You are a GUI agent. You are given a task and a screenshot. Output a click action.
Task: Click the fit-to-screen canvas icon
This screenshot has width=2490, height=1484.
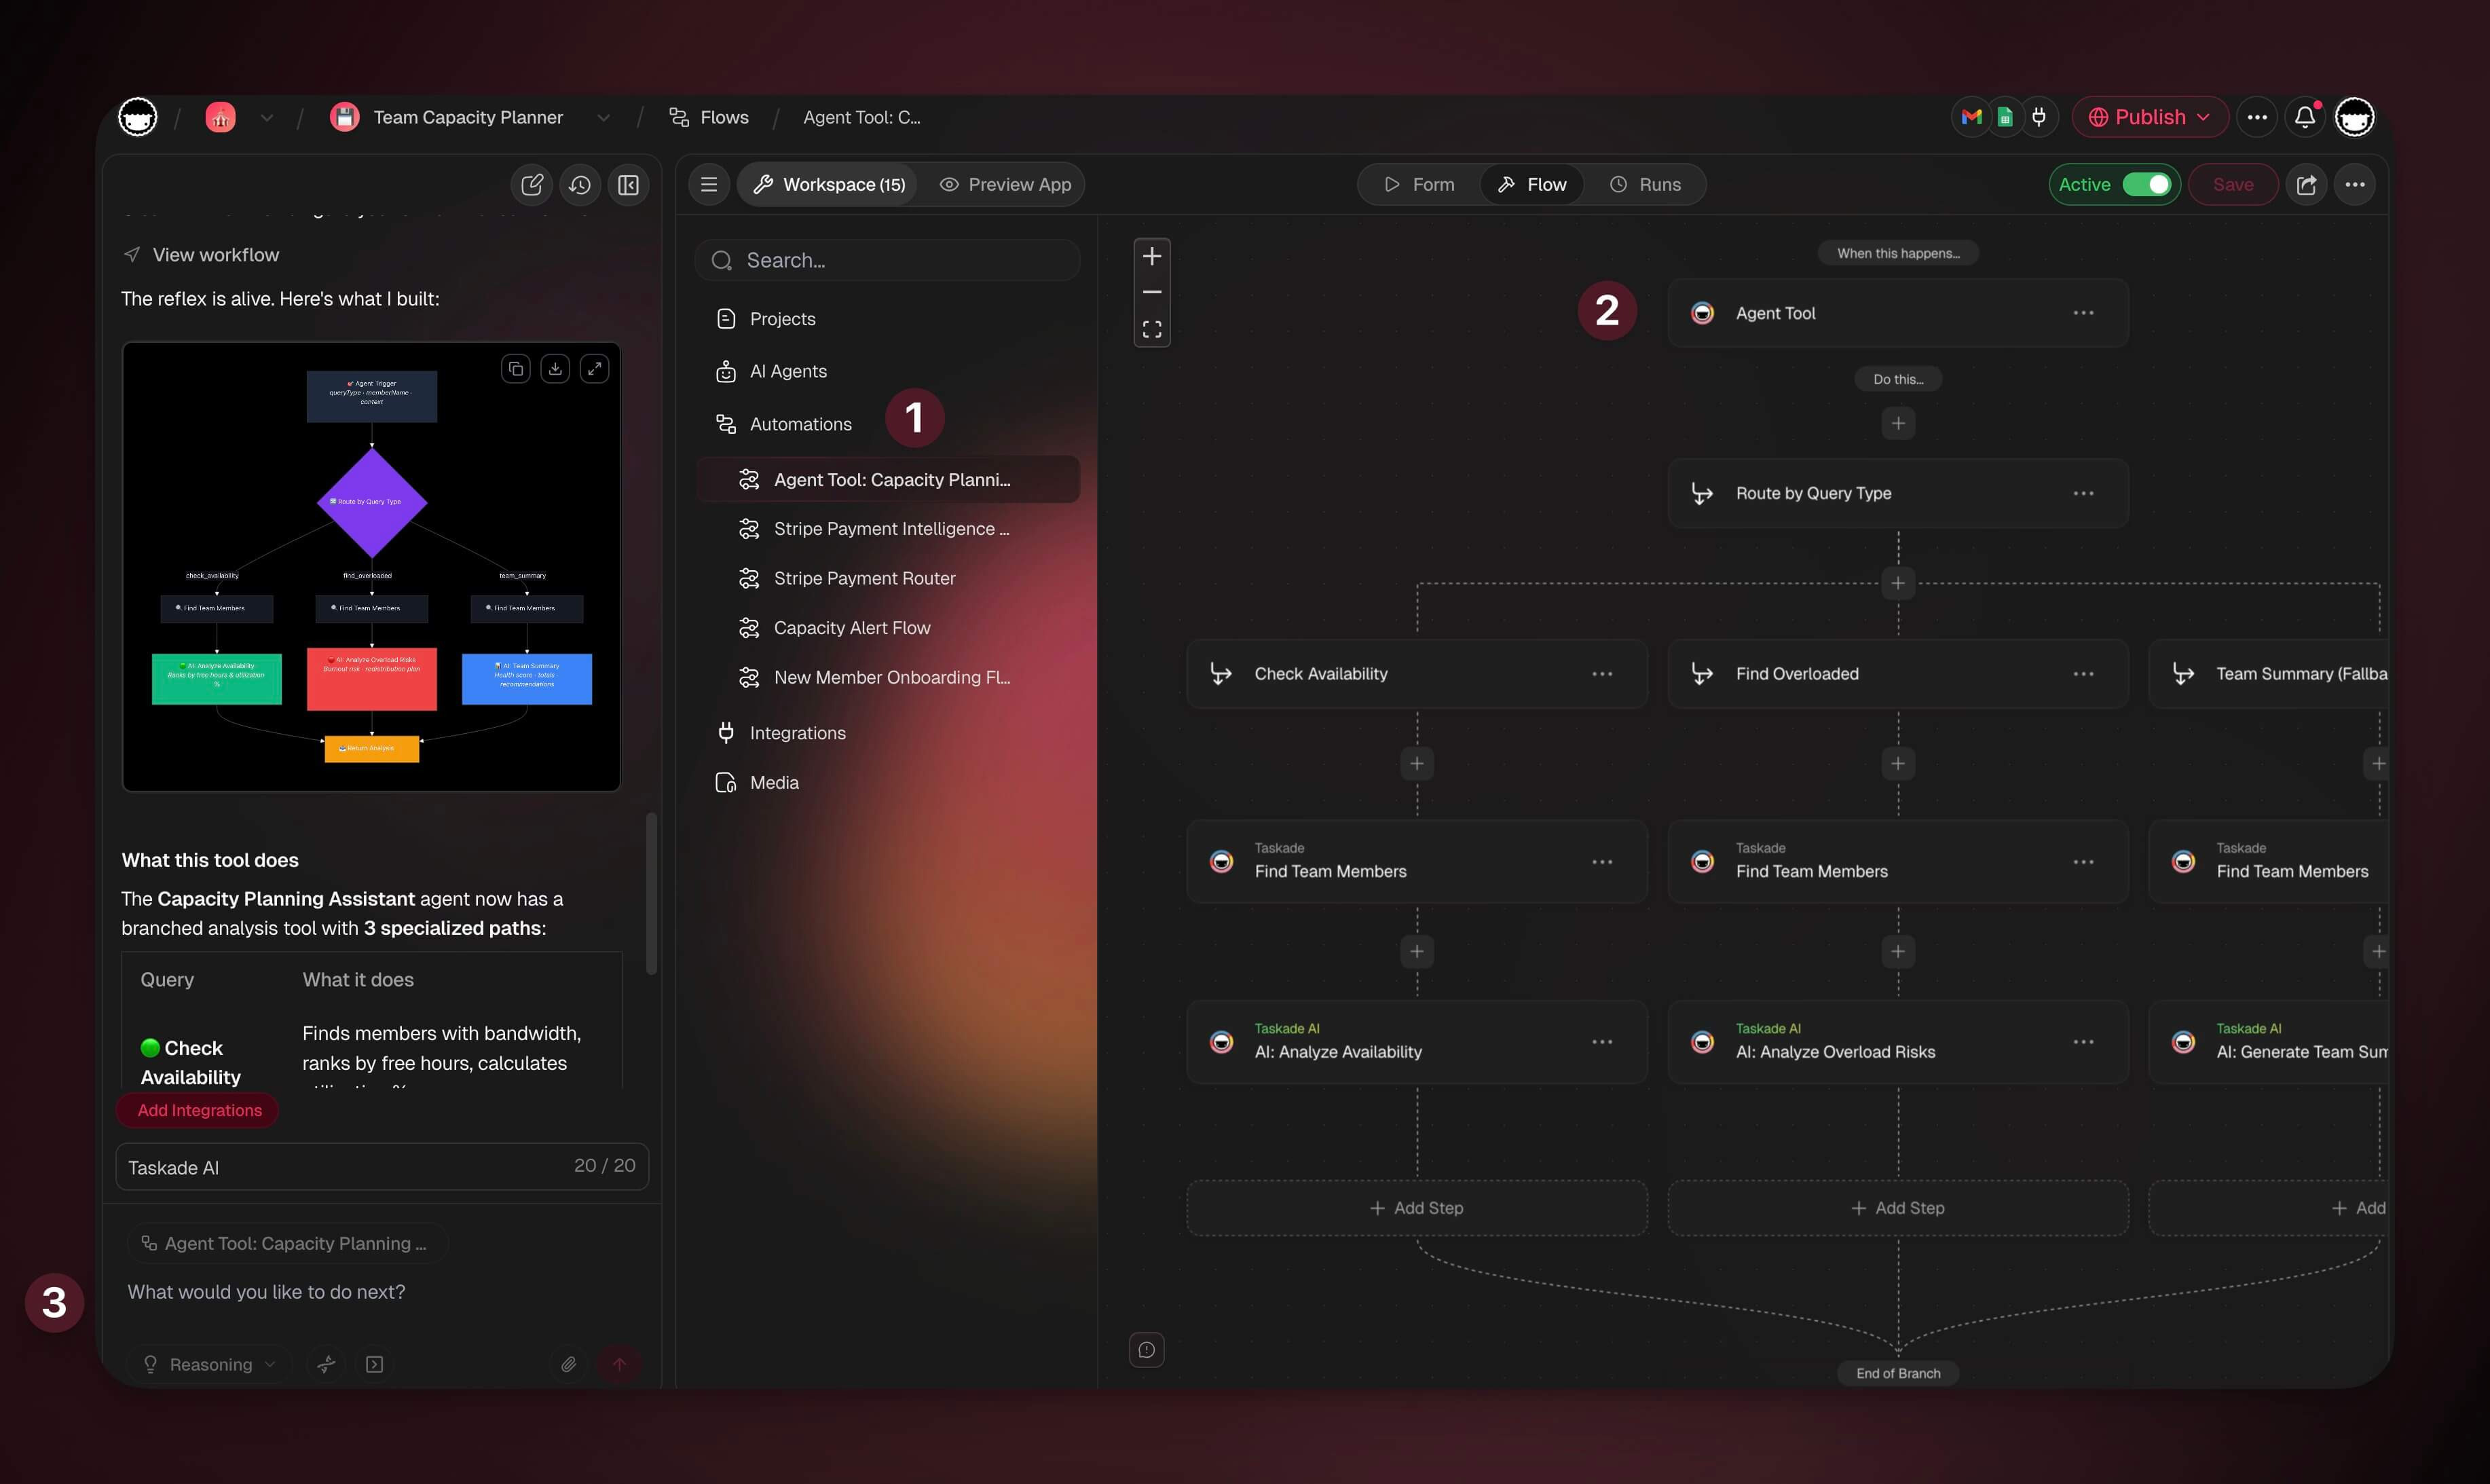[1152, 329]
